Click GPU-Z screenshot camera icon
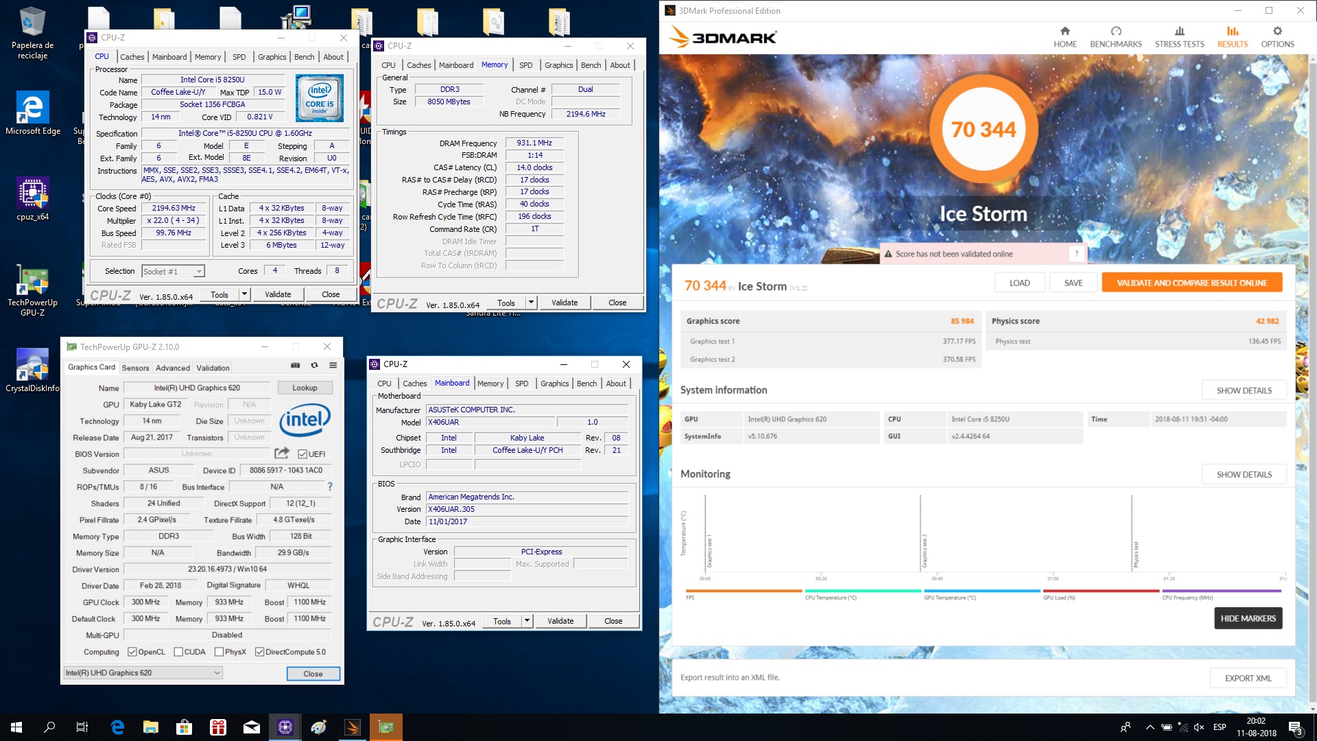The image size is (1317, 741). (296, 365)
